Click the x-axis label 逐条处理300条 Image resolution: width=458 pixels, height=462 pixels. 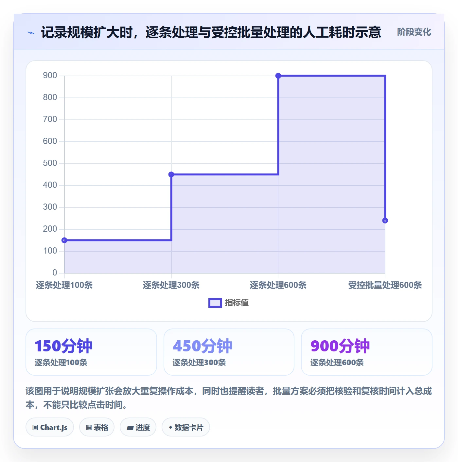(x=171, y=285)
